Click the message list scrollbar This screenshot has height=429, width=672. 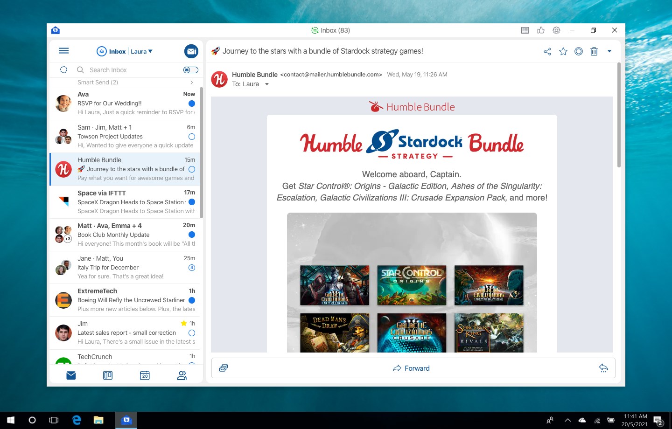pyautogui.click(x=201, y=152)
